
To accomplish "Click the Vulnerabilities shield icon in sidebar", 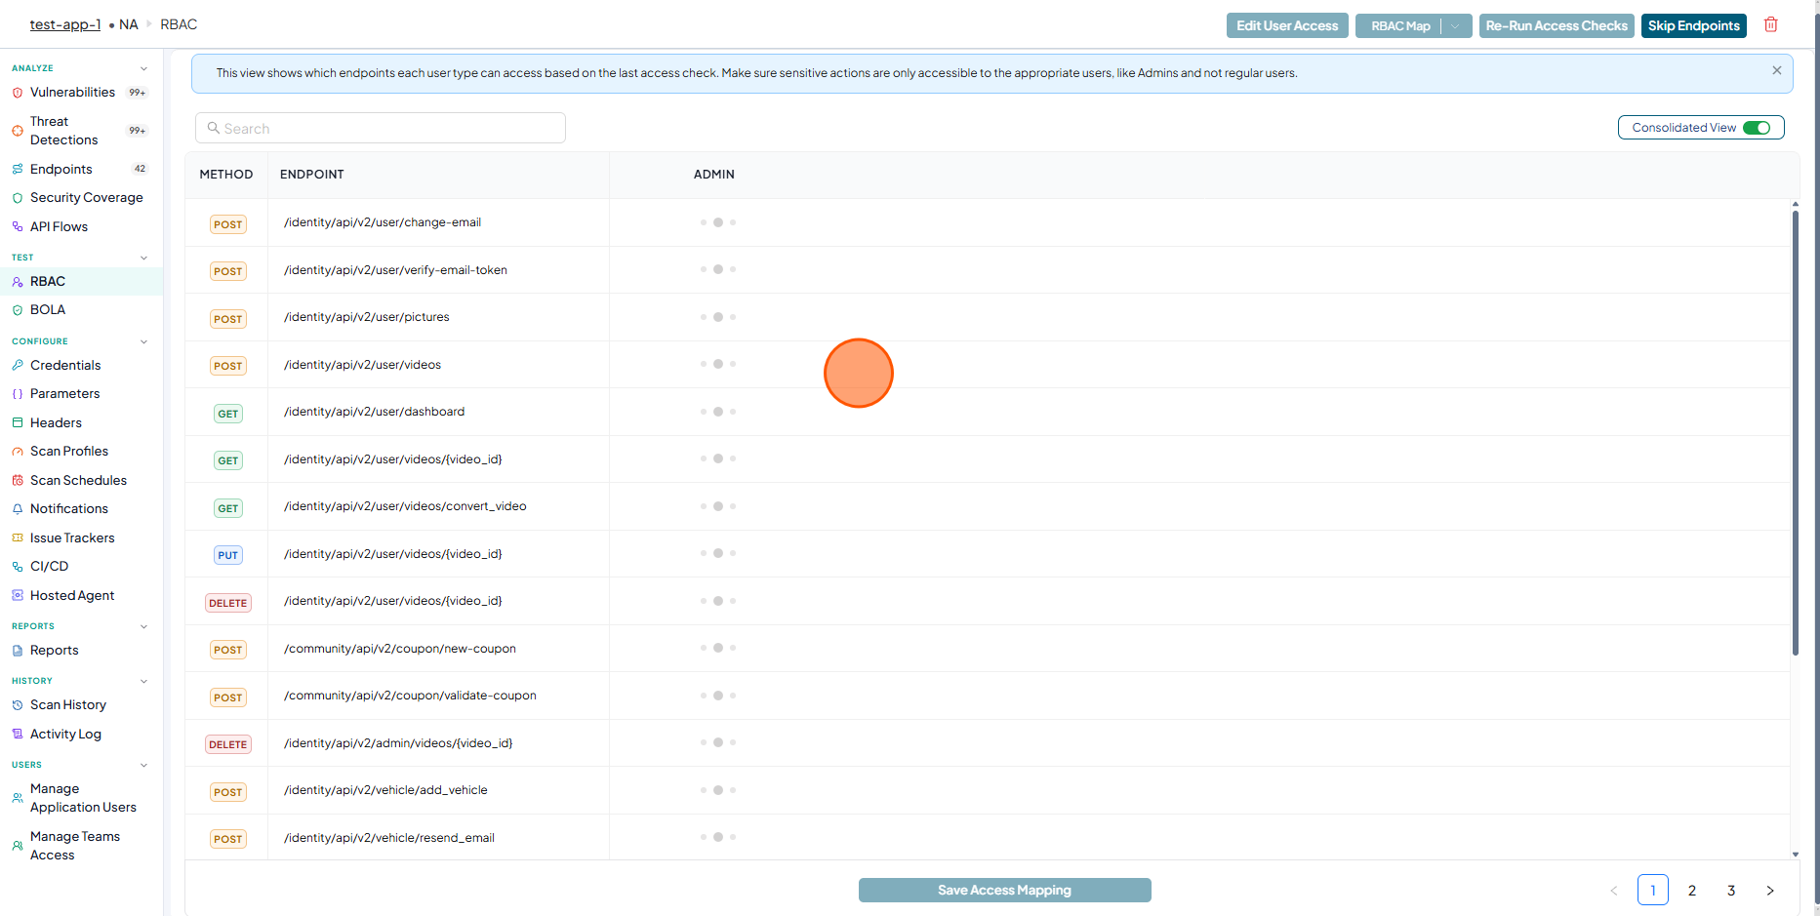I will [18, 93].
